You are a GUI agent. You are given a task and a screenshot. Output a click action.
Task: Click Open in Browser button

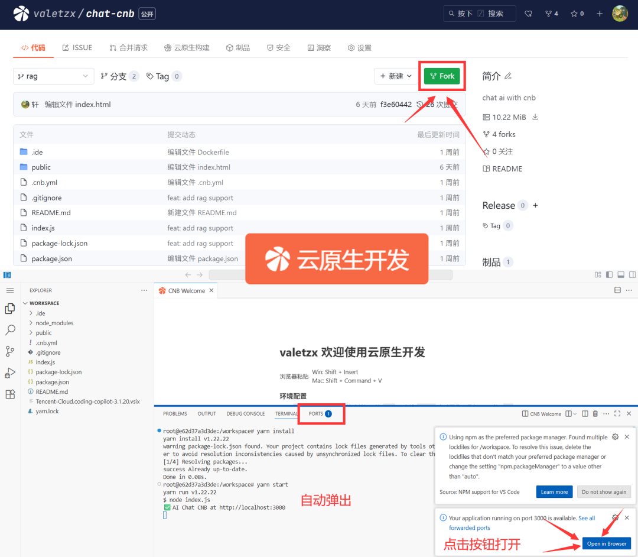(606, 543)
